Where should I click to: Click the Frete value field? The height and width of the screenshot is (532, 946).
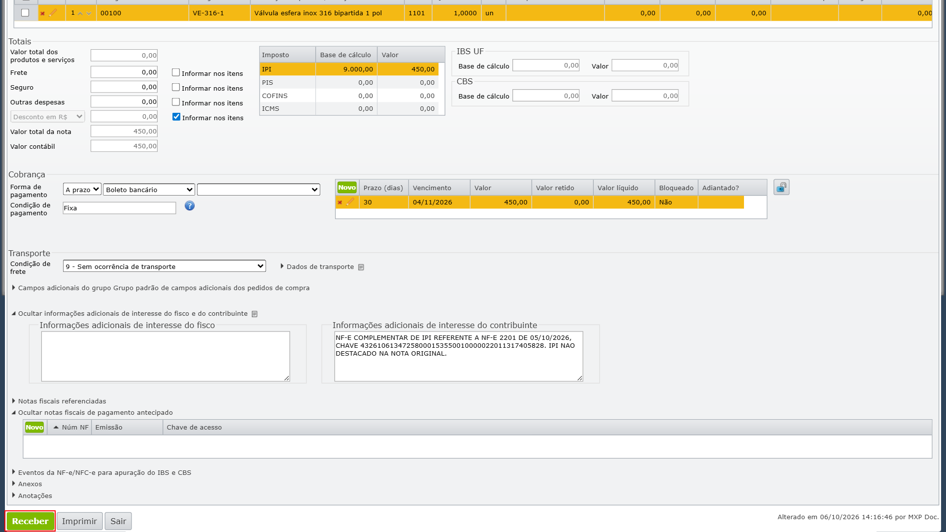[x=124, y=72]
